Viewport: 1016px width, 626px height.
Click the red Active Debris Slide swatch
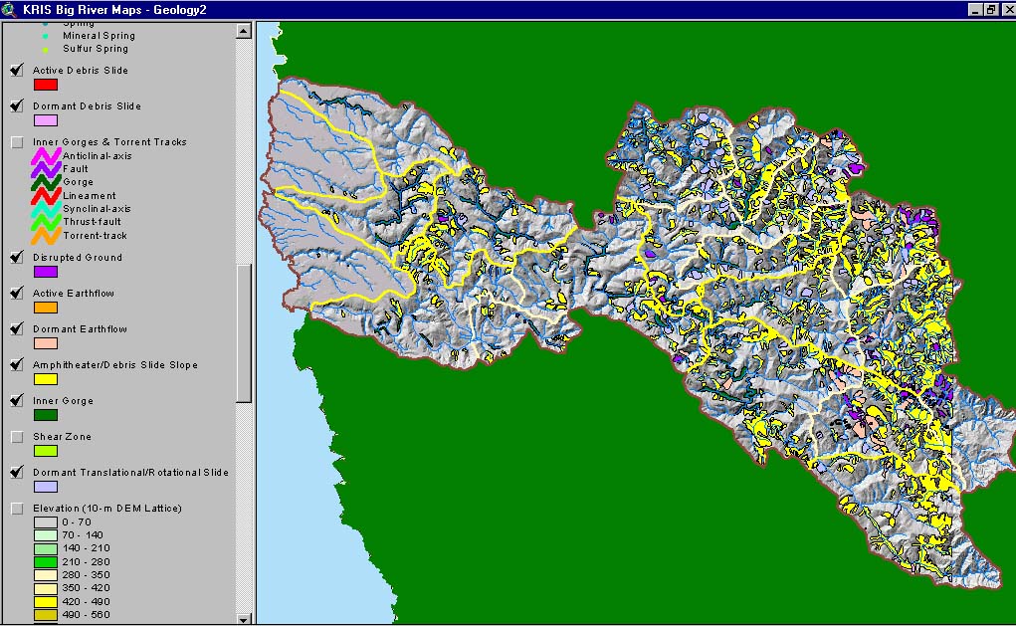[x=46, y=85]
